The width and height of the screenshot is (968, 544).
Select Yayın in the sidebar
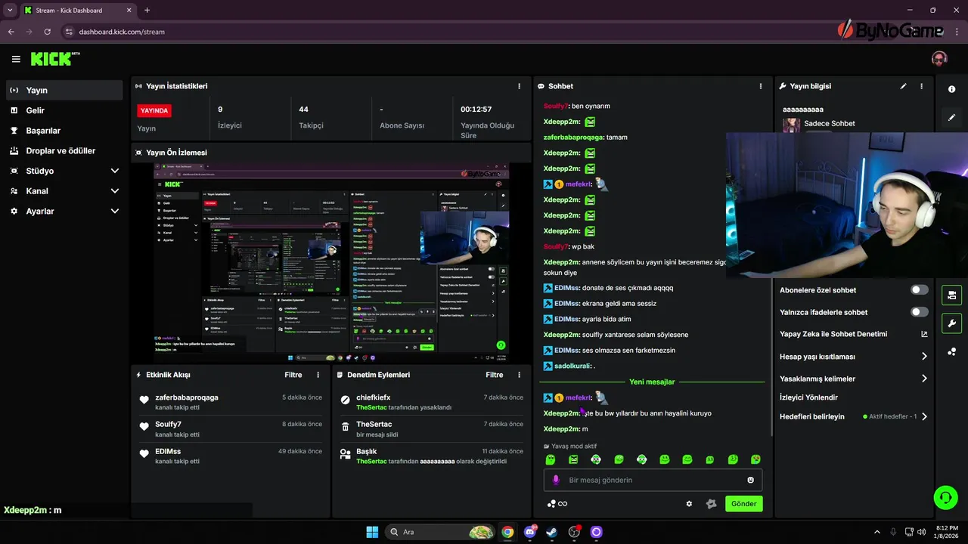64,90
